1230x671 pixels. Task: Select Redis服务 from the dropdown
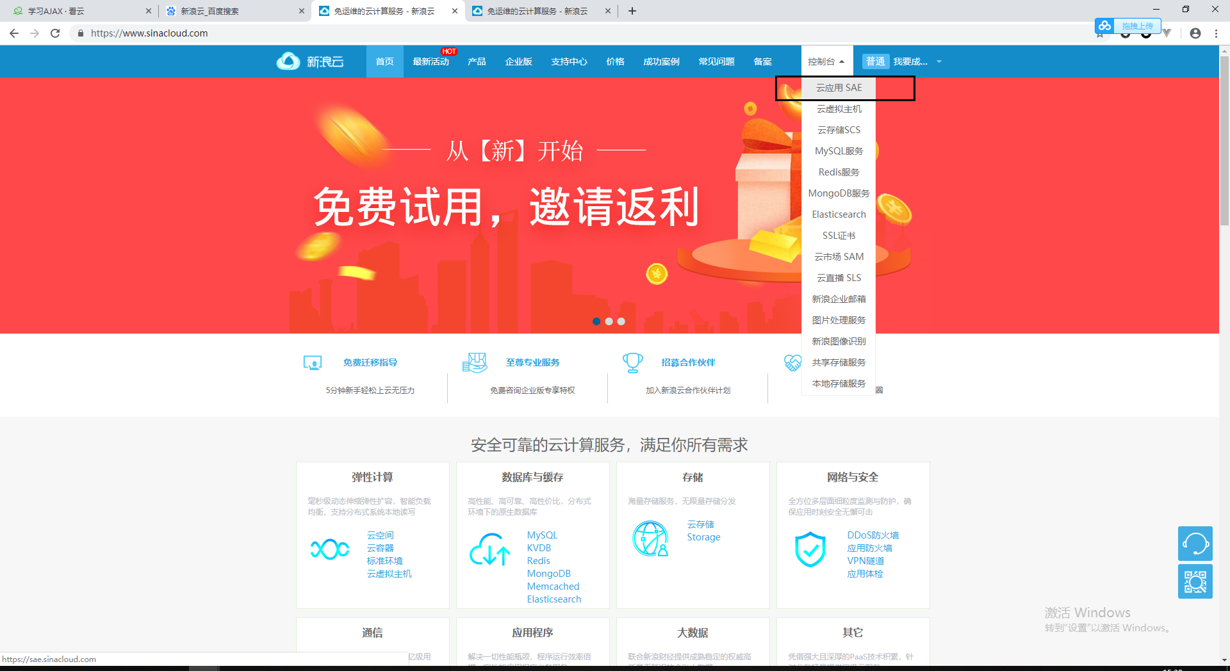click(x=839, y=172)
